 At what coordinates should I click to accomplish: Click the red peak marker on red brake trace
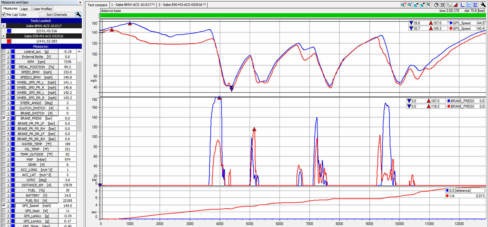click(x=254, y=129)
